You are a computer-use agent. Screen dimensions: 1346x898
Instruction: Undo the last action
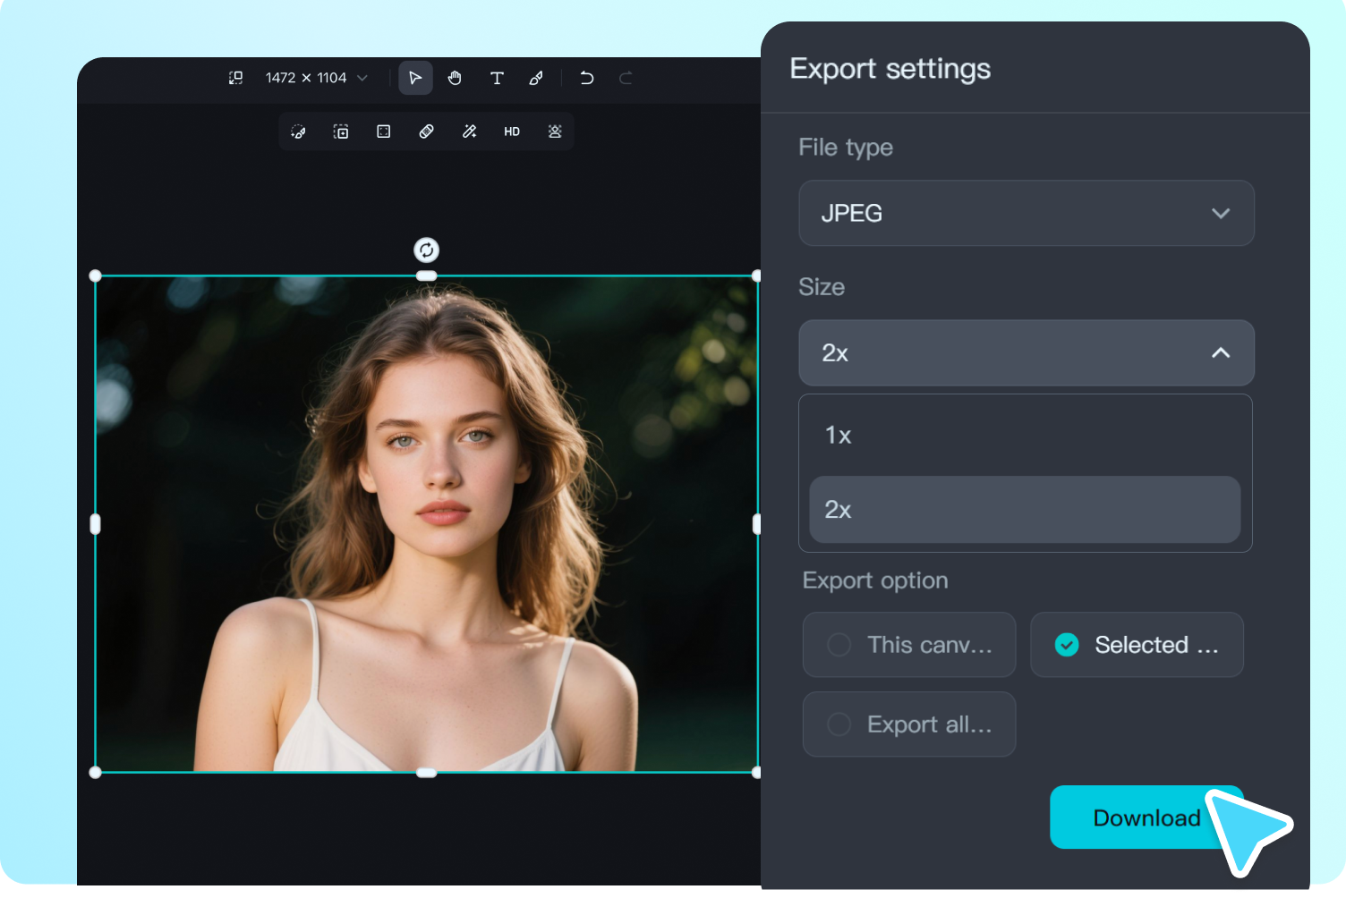click(x=587, y=78)
